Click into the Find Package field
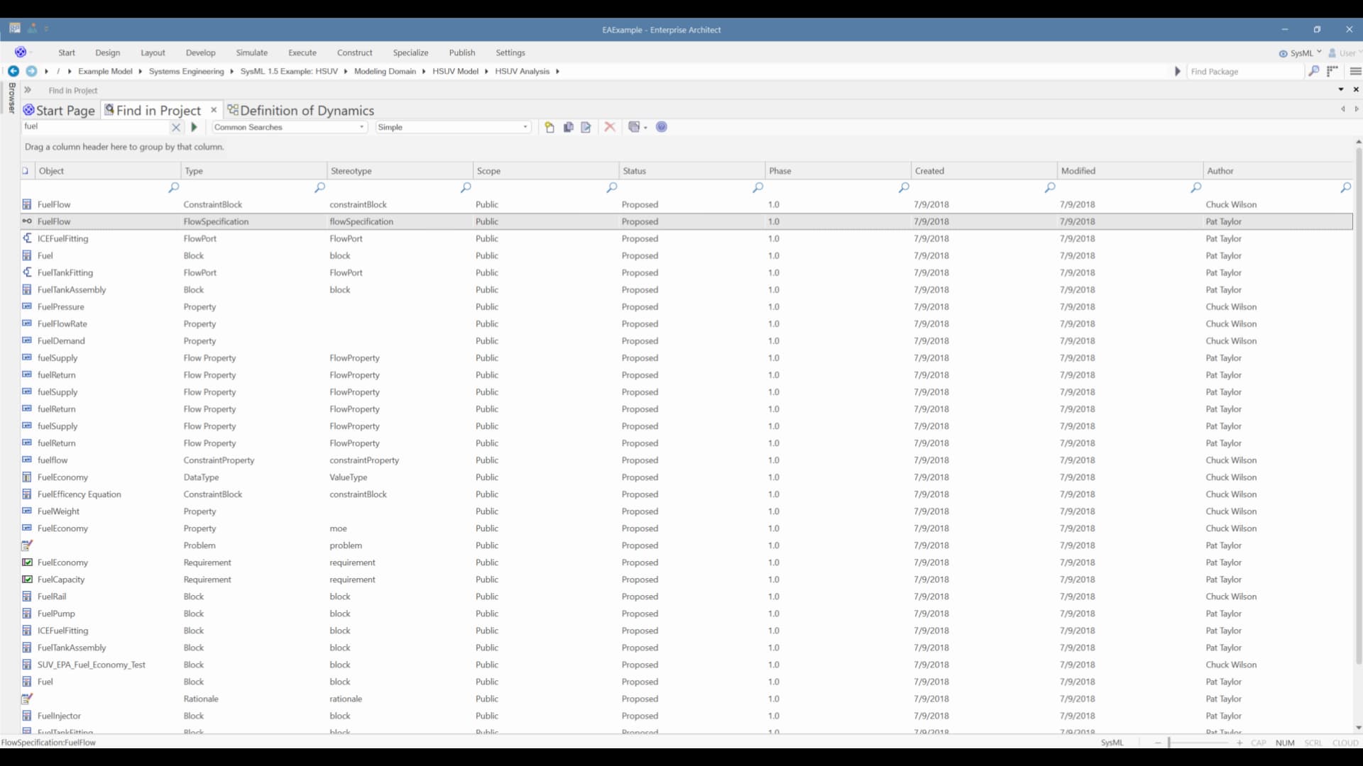The image size is (1363, 766). 1247,71
